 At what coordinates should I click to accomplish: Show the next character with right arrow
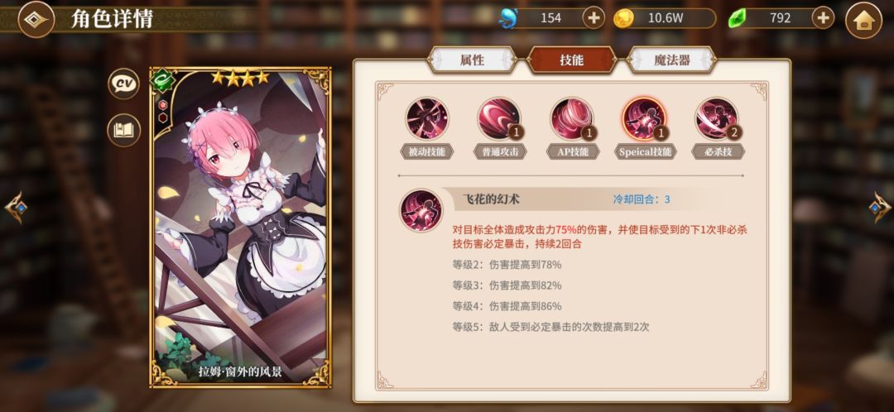[x=880, y=207]
